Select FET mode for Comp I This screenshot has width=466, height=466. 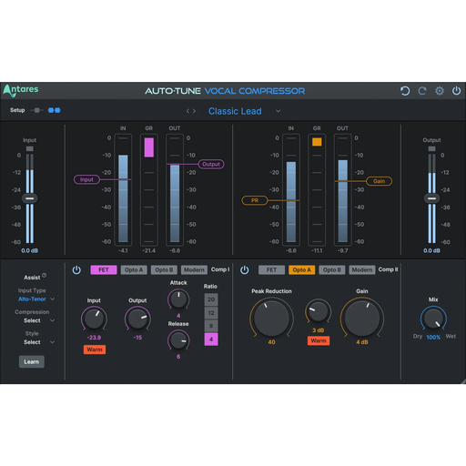(104, 269)
